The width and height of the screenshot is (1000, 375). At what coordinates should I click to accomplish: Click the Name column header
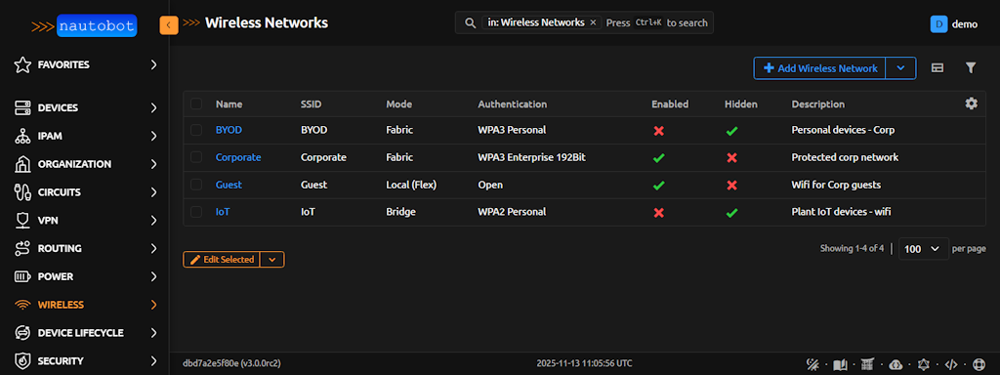click(229, 104)
